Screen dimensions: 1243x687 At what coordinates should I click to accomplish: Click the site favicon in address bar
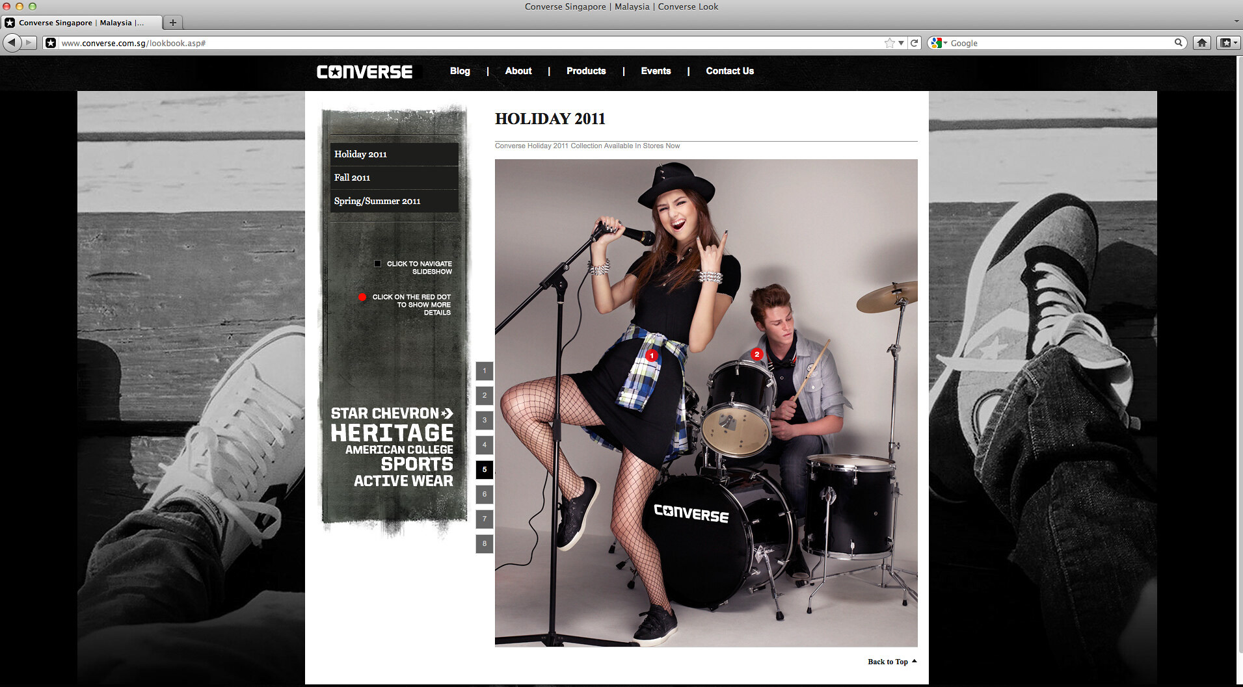pos(51,43)
